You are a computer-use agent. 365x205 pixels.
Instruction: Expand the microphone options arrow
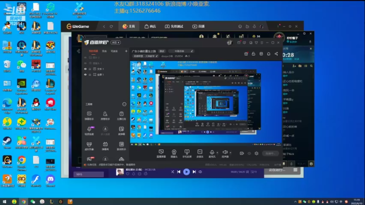[218, 153]
